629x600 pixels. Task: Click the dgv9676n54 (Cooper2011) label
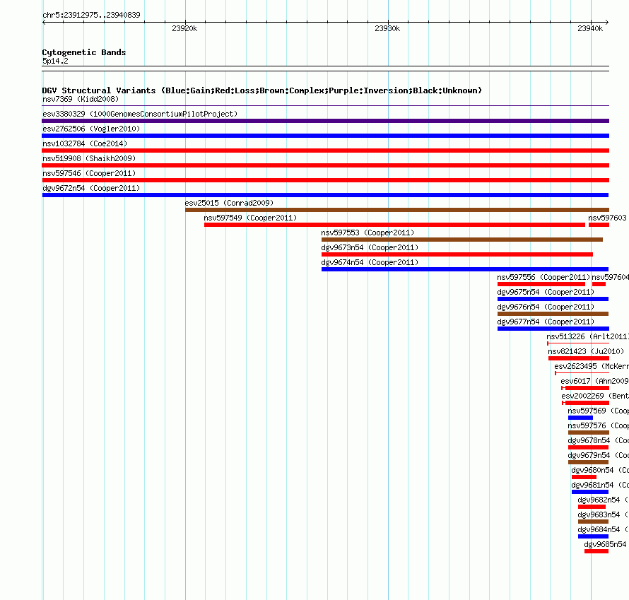[x=546, y=307]
